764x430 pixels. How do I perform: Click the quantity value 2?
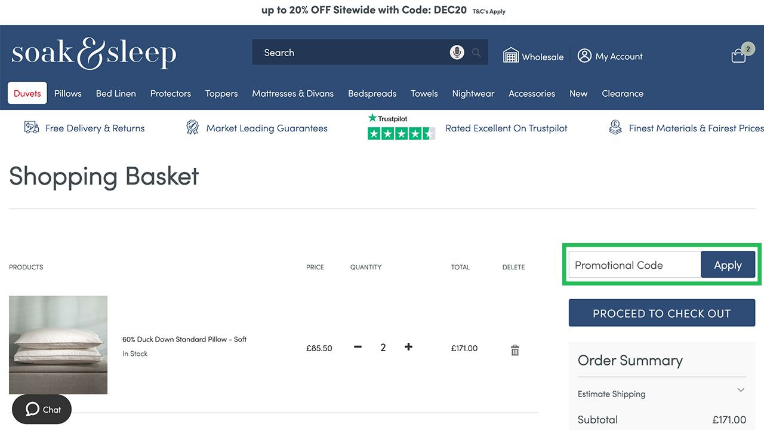(383, 348)
